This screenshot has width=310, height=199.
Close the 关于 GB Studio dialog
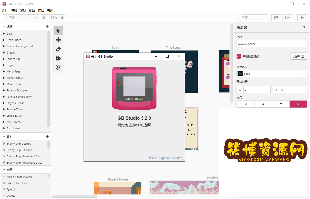(x=179, y=56)
